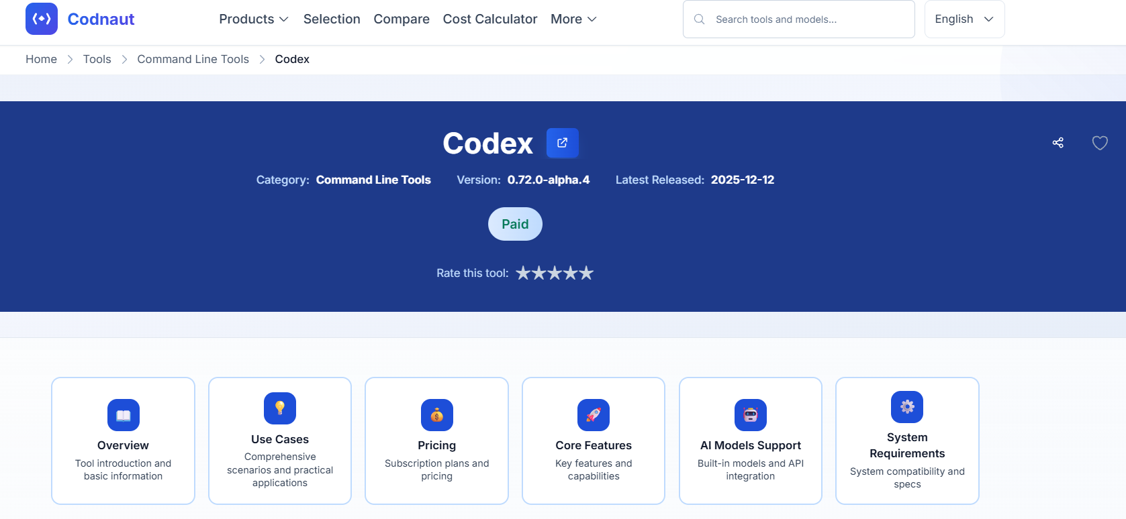Click 'System compatibility and specs' text
Screen dimensions: 1126x519
tap(907, 477)
